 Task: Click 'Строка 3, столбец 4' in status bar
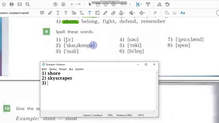tap(93, 115)
